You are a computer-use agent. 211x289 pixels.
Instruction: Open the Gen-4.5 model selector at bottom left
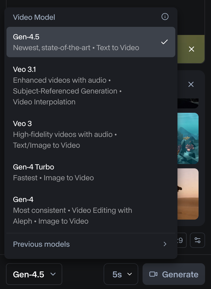coord(34,274)
